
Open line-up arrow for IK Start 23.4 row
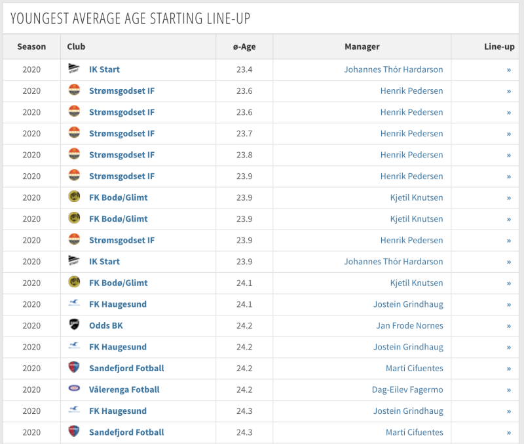(508, 69)
